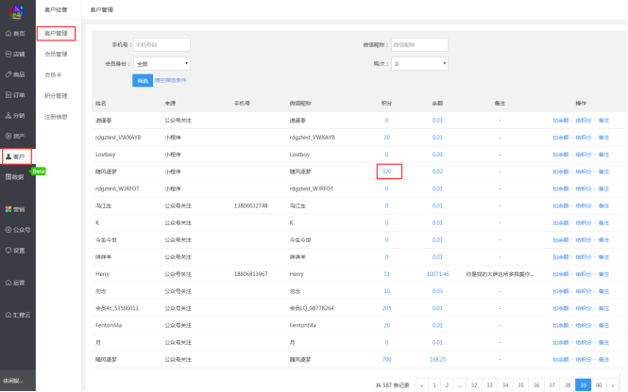The width and height of the screenshot is (628, 392).
Task: Open 数据 data section with Beta badge
Action: pos(16,176)
